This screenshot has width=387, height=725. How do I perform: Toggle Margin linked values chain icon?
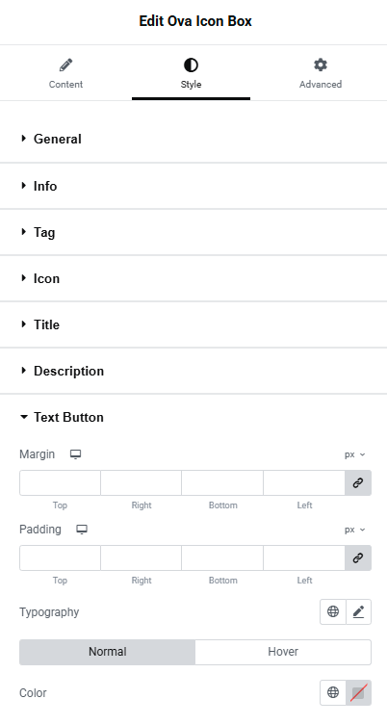click(x=358, y=483)
